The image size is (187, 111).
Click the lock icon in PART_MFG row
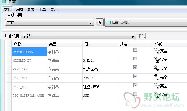157,86
